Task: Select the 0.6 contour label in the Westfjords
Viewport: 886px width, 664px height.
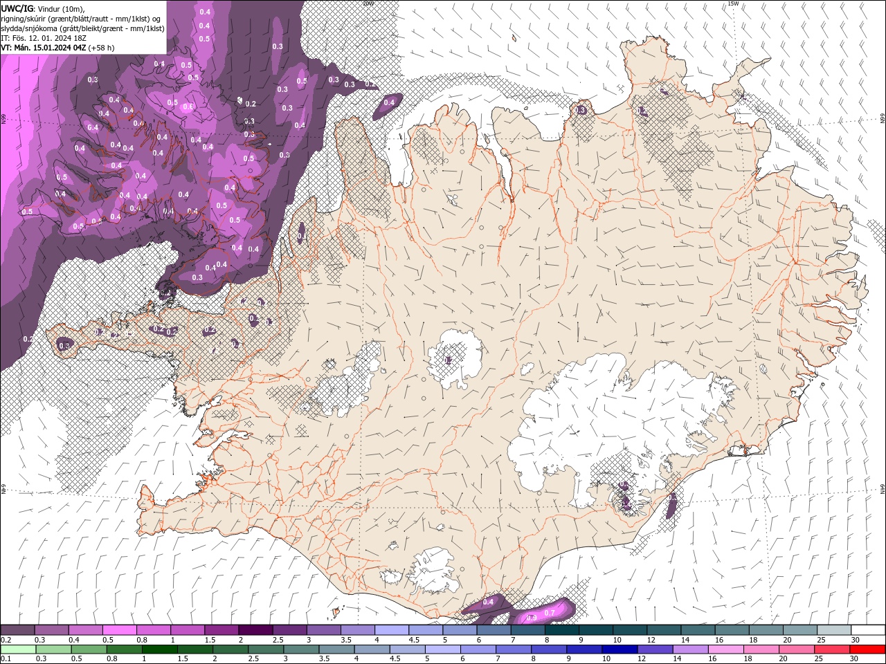Action: (188, 107)
